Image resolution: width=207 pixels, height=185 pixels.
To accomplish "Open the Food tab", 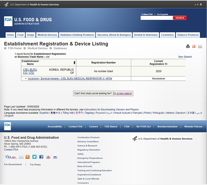I will click(20, 35).
